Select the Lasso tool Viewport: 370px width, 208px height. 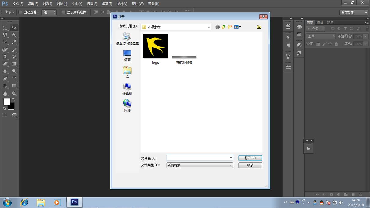click(x=5, y=35)
